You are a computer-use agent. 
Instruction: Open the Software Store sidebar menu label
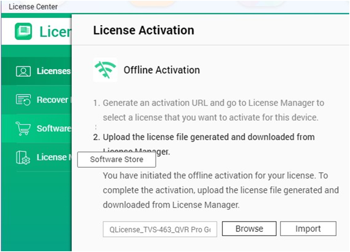click(54, 129)
